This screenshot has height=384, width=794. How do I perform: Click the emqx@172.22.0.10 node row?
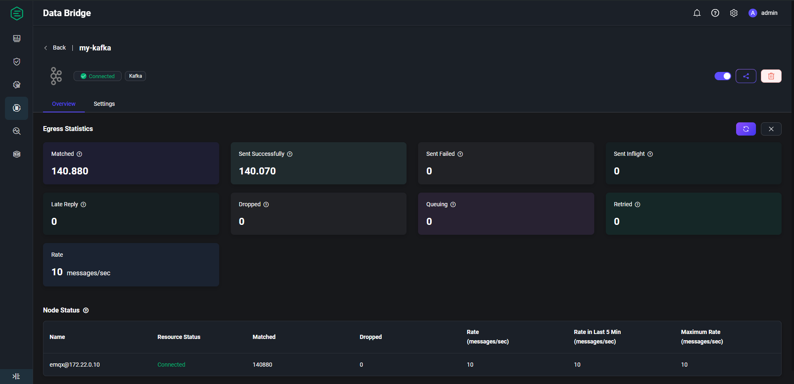pos(74,365)
